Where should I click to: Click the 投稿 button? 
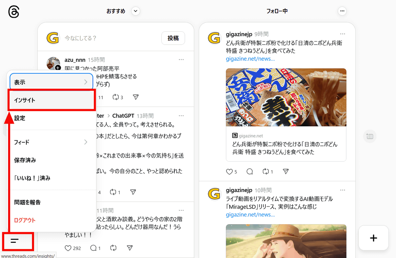pos(173,38)
